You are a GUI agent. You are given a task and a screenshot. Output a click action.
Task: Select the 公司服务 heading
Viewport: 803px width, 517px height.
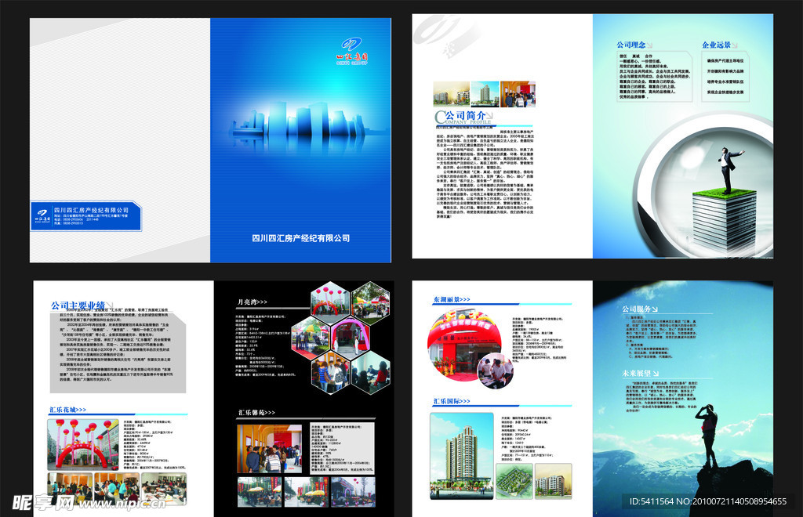pos(637,309)
